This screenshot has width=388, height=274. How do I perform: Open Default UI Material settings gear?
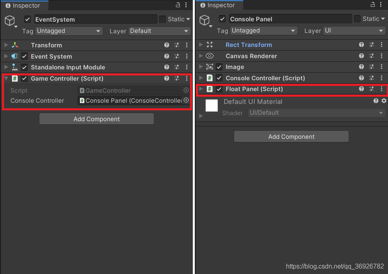pyautogui.click(x=384, y=101)
